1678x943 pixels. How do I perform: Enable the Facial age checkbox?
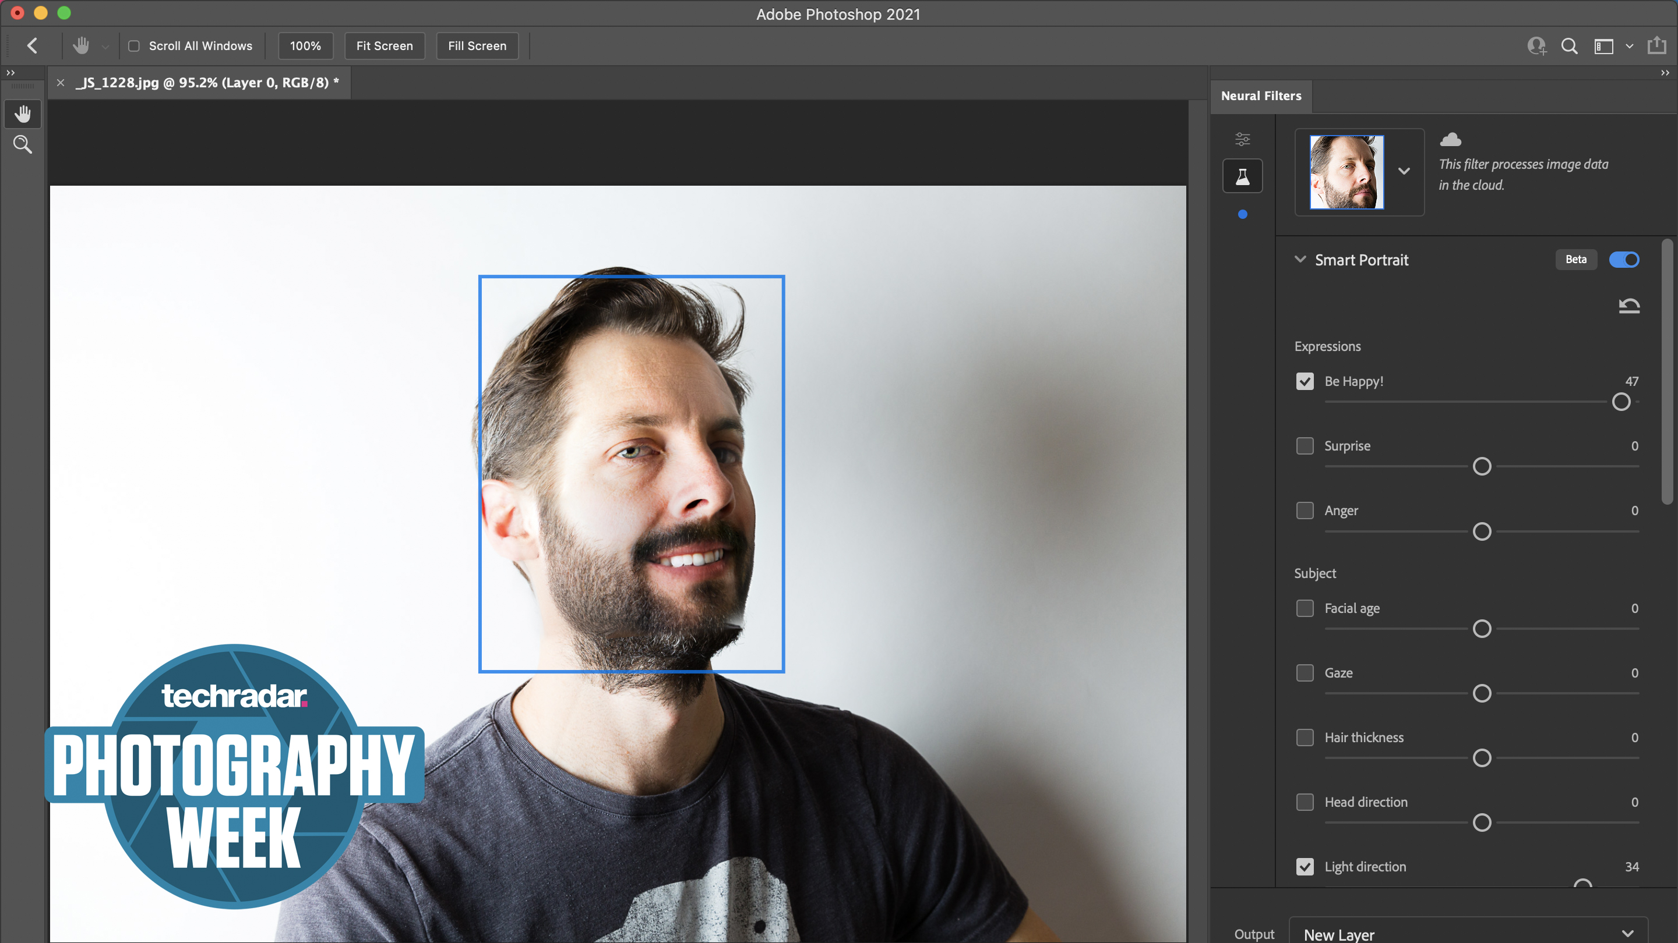point(1305,608)
